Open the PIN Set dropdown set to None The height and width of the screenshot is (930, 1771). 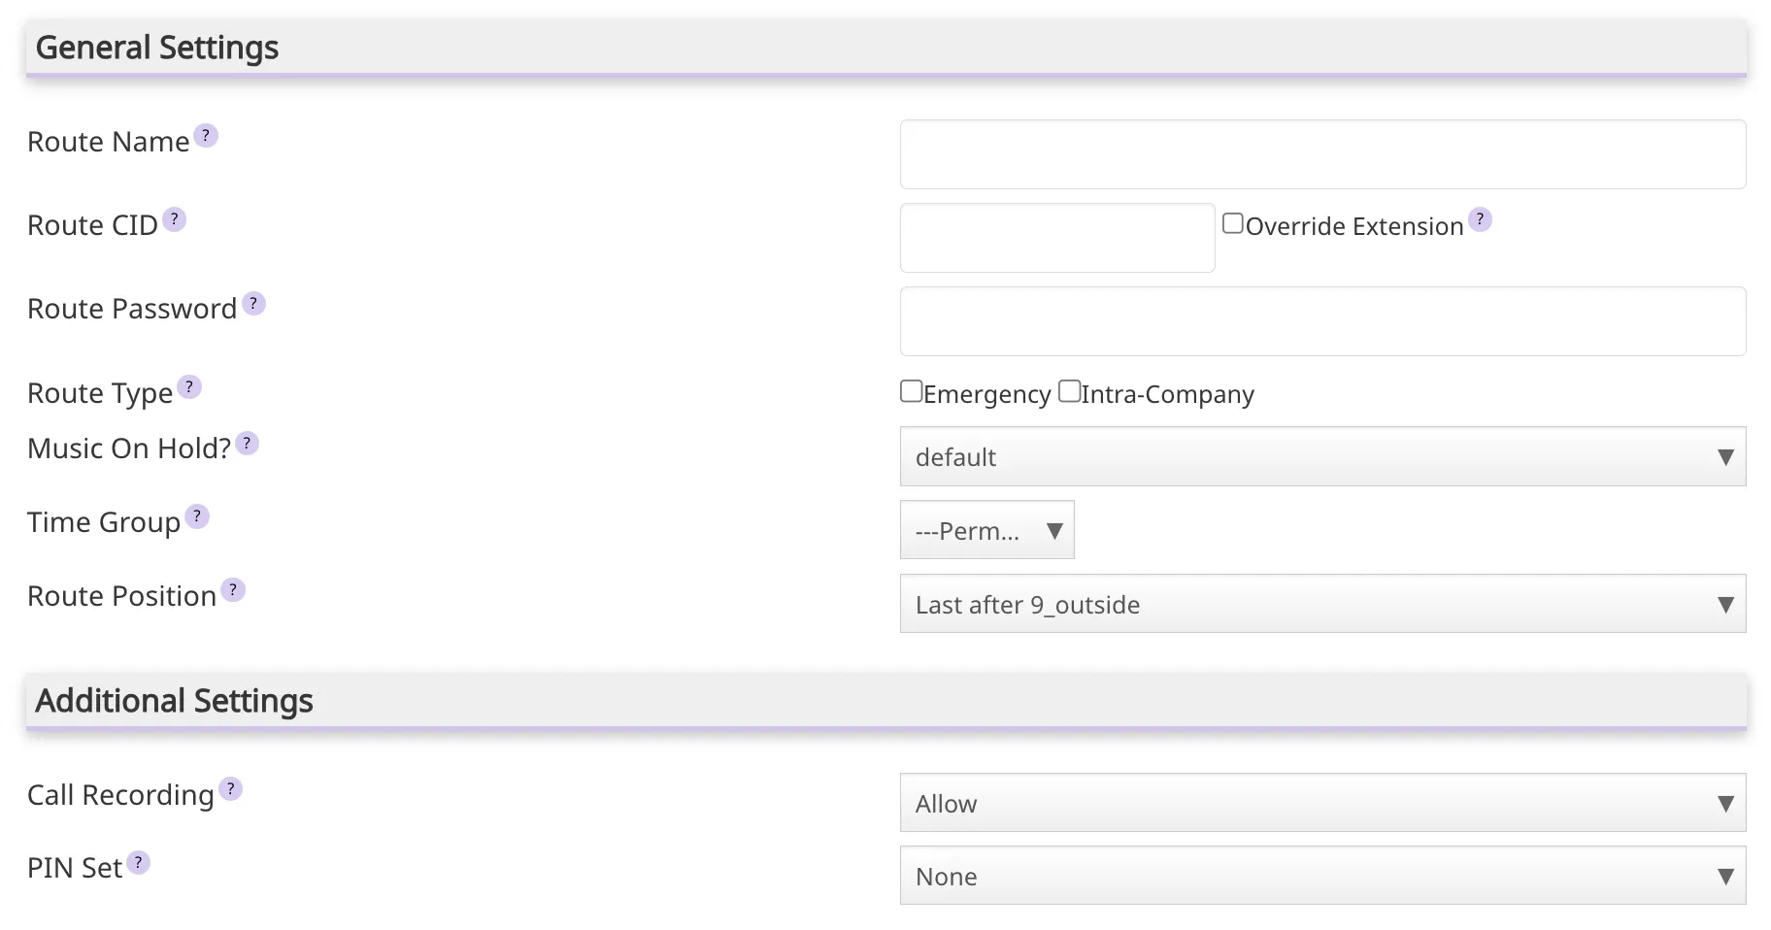pos(1323,875)
